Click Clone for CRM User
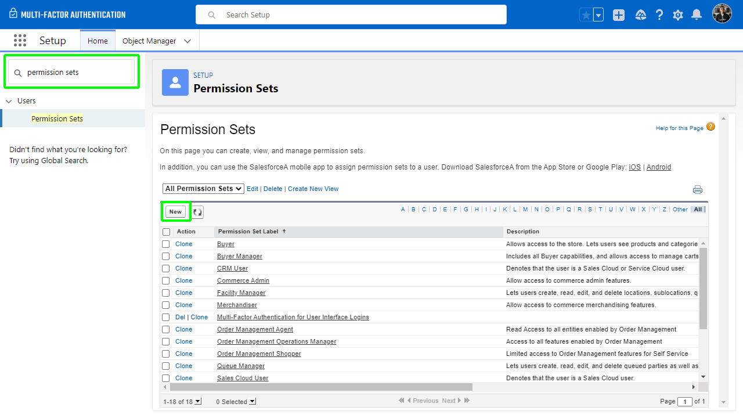Viewport: 743px width, 418px height. 183,268
